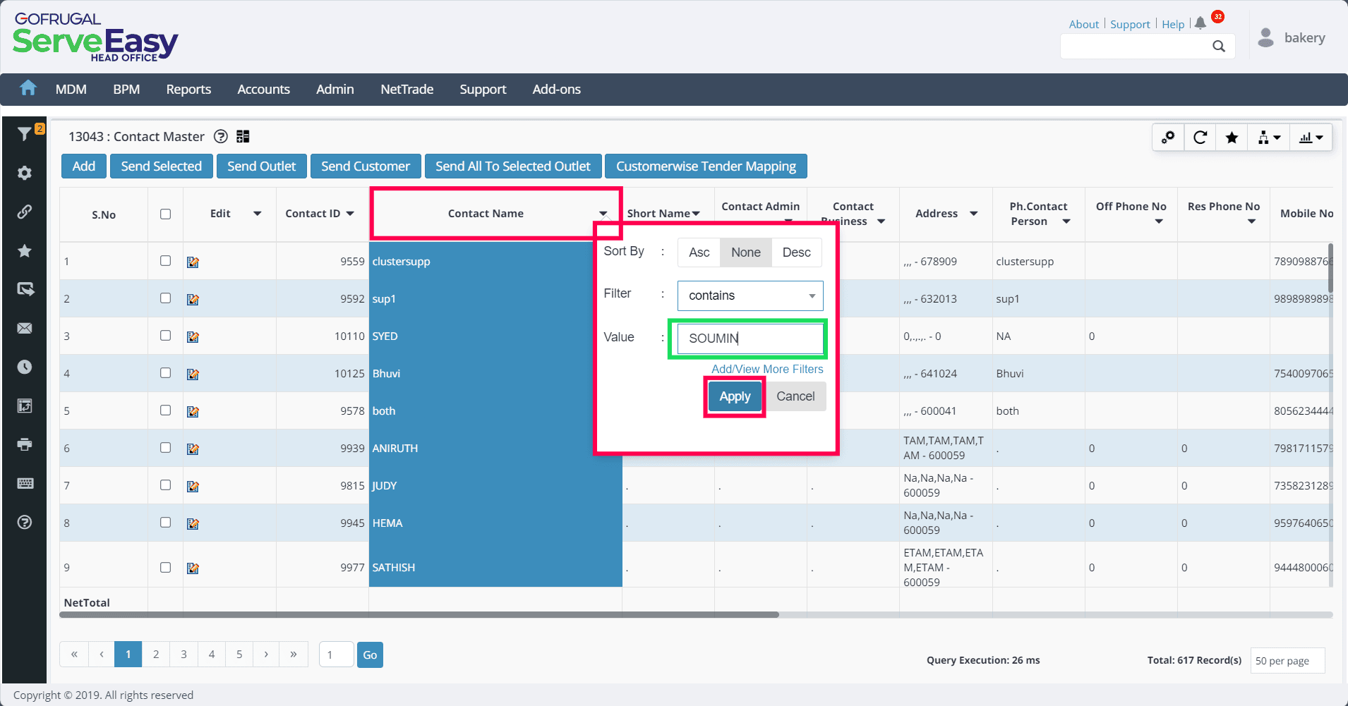Expand the Contact Name column dropdown arrow
The height and width of the screenshot is (706, 1348).
[603, 214]
